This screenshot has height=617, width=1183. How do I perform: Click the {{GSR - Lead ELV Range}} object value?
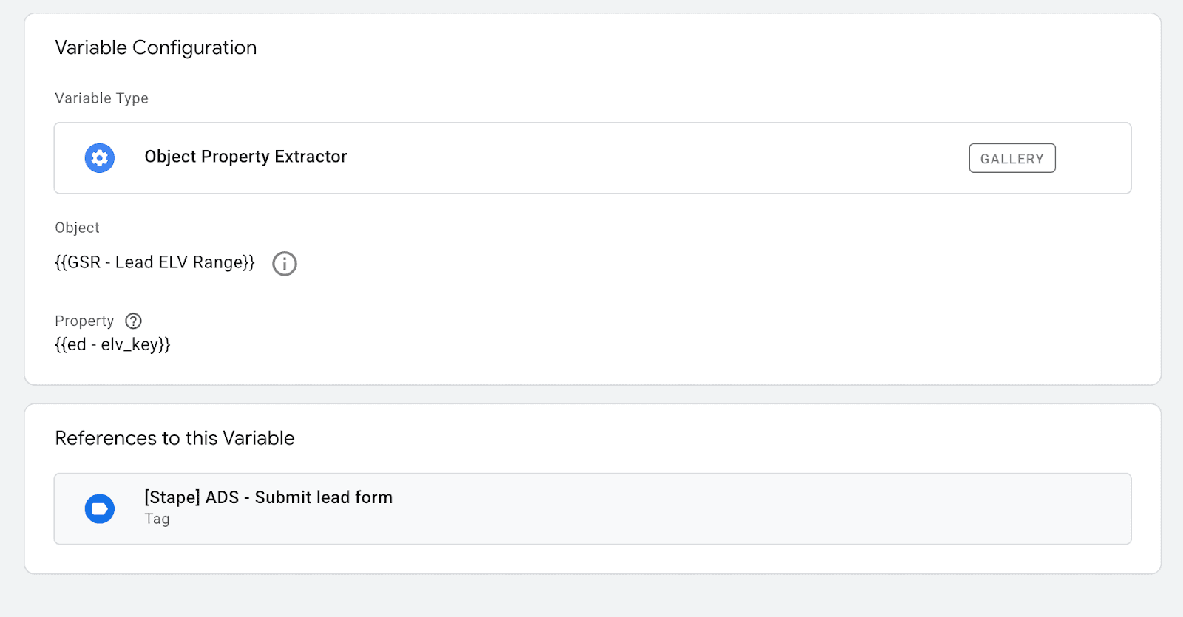(155, 262)
